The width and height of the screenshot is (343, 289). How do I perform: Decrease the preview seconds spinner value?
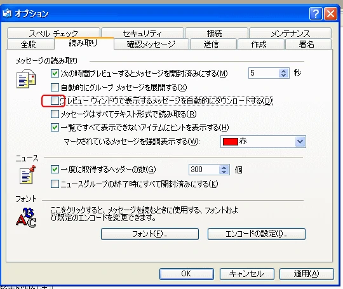tap(284, 75)
